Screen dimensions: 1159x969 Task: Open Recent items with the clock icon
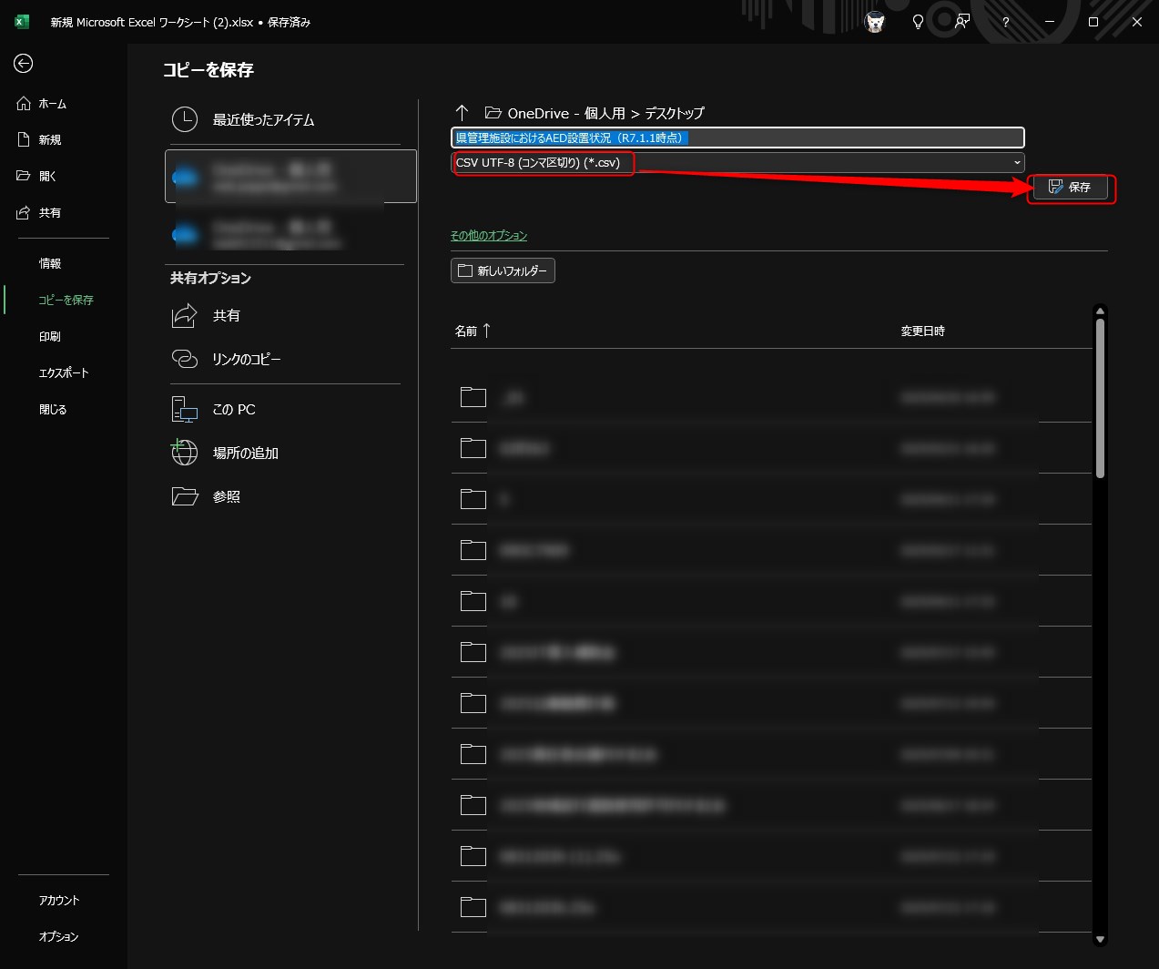click(x=185, y=119)
